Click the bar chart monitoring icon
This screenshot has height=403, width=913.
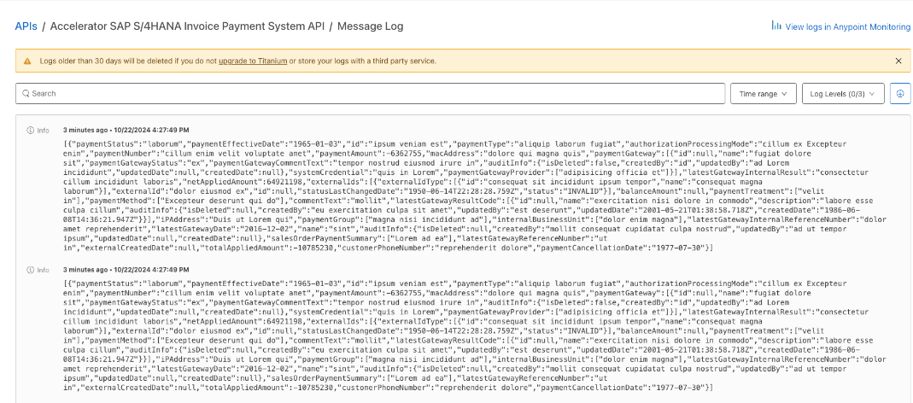coord(776,26)
